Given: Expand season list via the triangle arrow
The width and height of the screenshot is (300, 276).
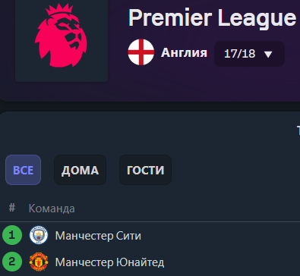Looking at the screenshot, I should point(268,55).
